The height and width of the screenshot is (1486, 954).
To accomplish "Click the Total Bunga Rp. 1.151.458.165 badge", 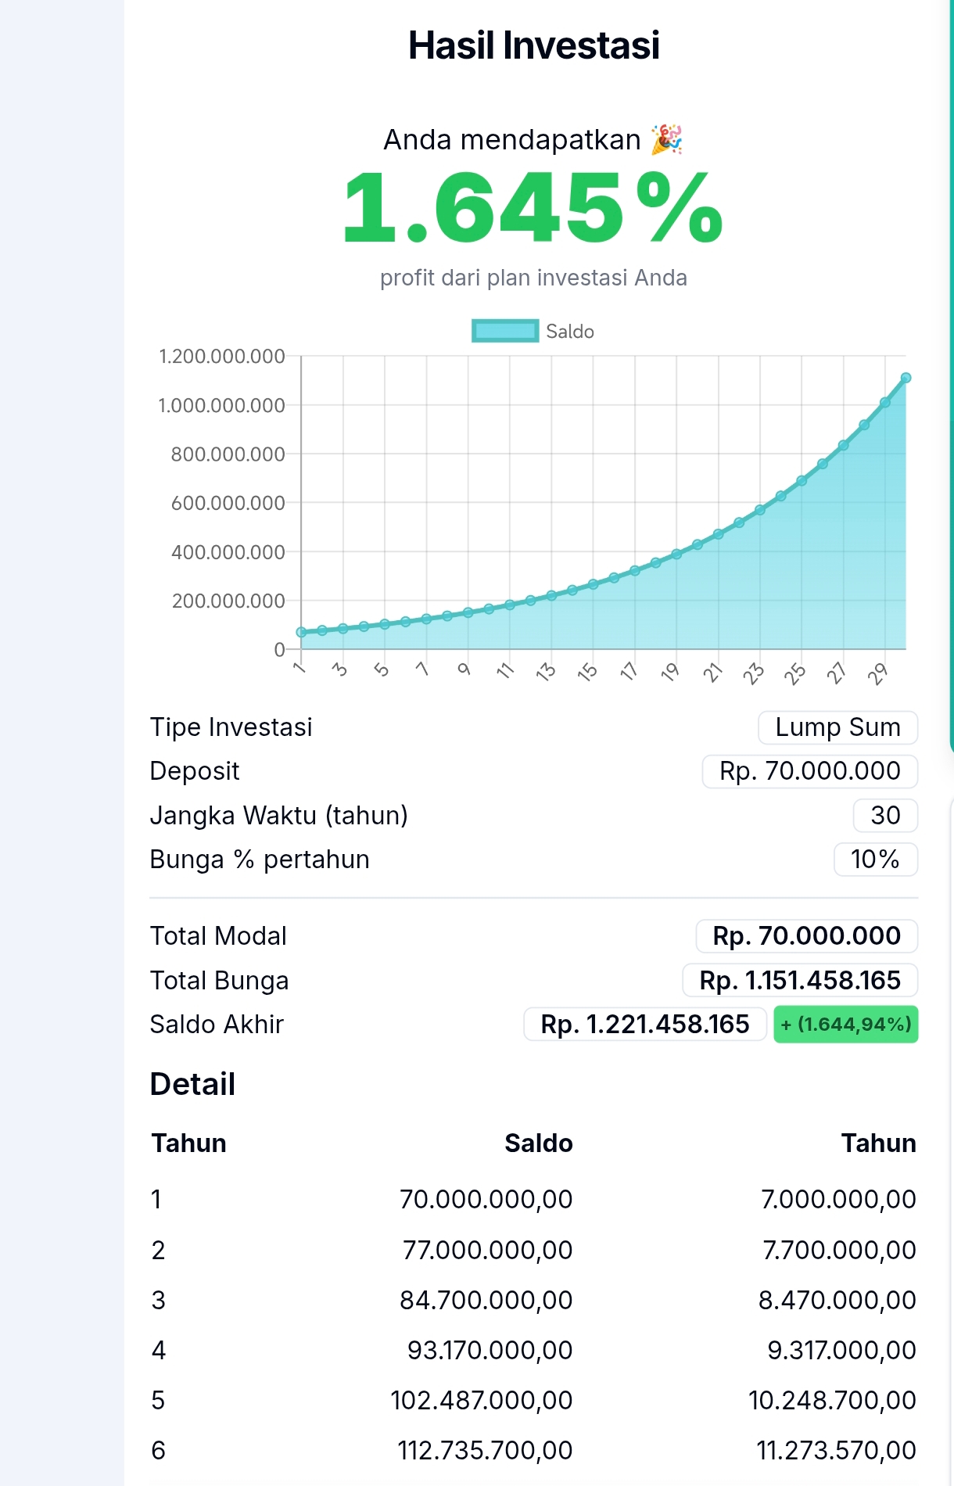I will [800, 981].
